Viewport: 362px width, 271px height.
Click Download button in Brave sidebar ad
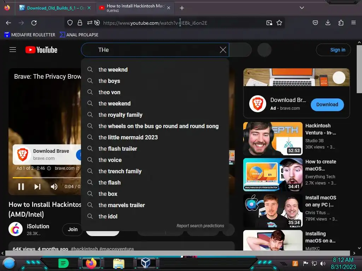pos(327,104)
